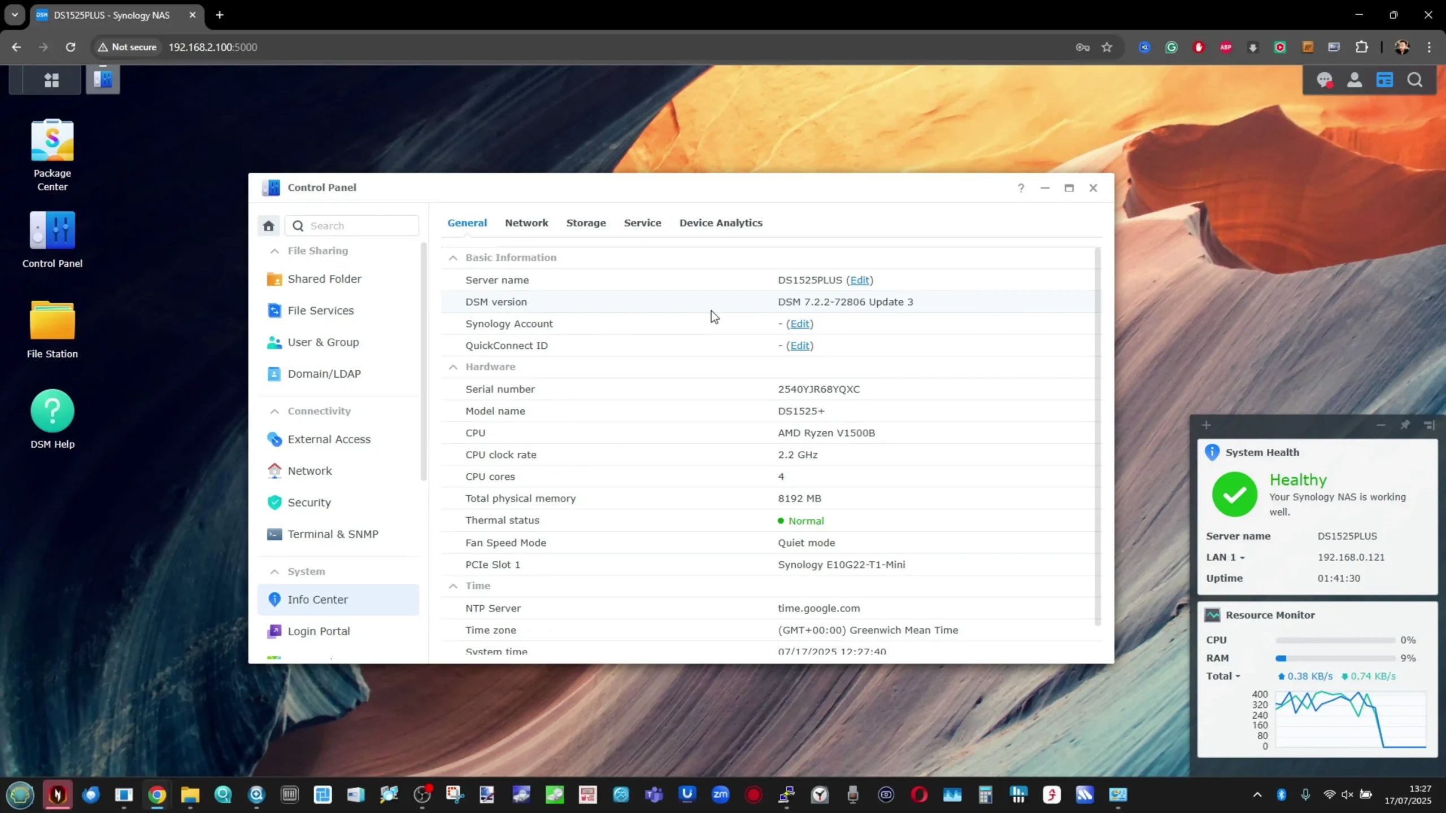The width and height of the screenshot is (1446, 813).
Task: Reload the browser page
Action: [x=70, y=47]
